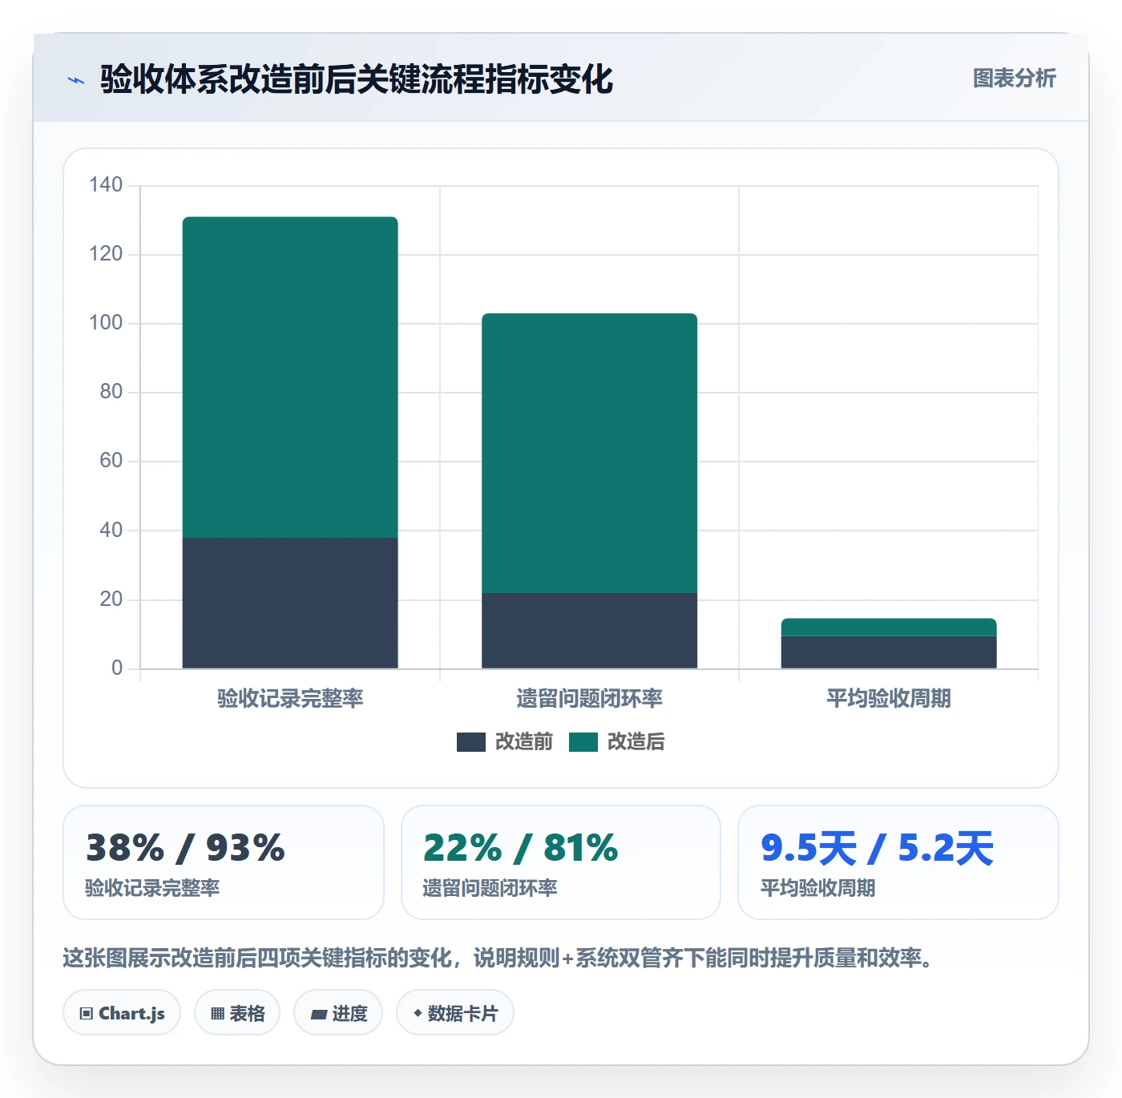
Task: Click the dark 改造前 bar for 遗留问题闭环率
Action: 589,631
